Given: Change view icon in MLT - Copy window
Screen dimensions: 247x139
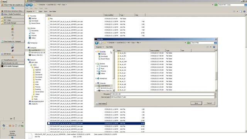Looking at the screenshot, I should coord(234,11).
